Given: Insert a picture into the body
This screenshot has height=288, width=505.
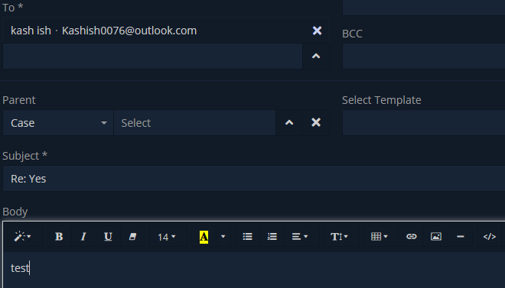Looking at the screenshot, I should pos(436,237).
